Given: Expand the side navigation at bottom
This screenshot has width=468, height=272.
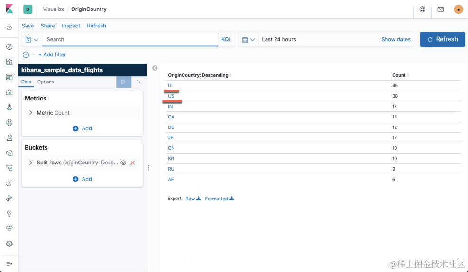Looking at the screenshot, I should (x=9, y=264).
